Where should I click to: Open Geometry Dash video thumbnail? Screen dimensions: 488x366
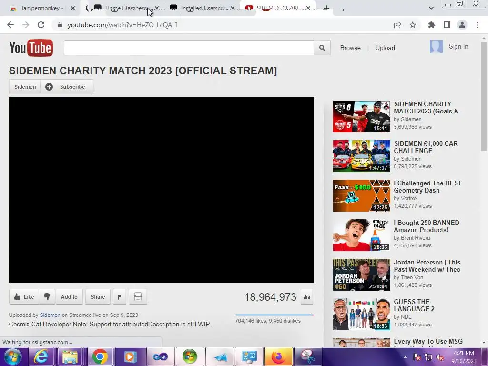[361, 195]
